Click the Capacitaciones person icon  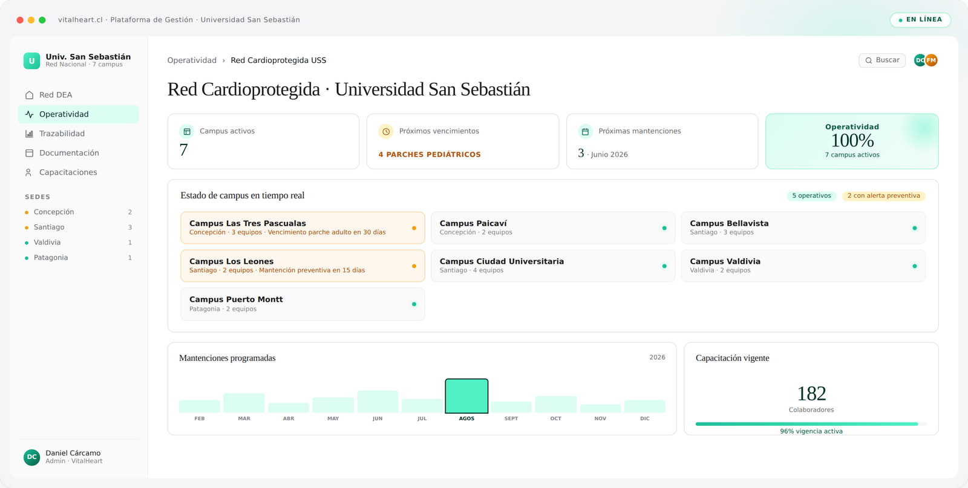pos(29,172)
